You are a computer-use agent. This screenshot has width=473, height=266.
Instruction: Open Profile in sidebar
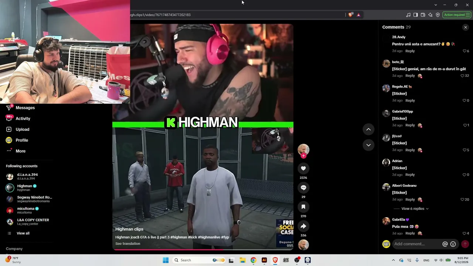[22, 140]
